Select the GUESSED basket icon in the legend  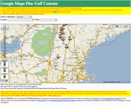[5, 76]
